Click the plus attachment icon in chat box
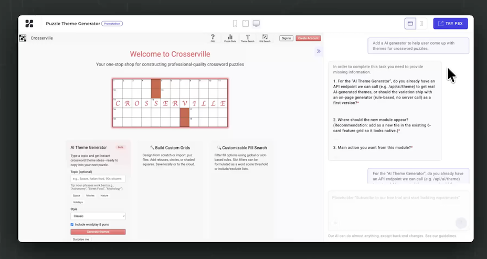The image size is (487, 259). point(335,223)
